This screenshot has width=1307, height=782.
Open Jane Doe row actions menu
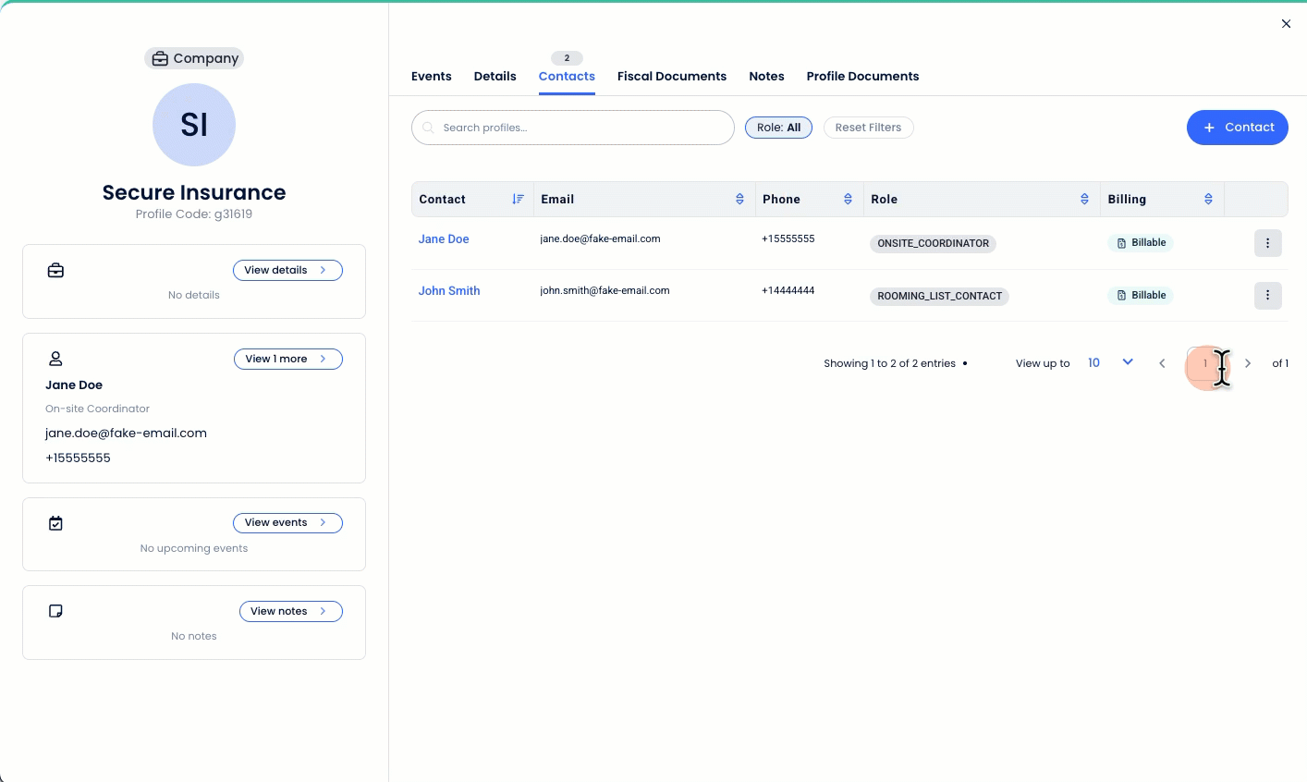1267,243
